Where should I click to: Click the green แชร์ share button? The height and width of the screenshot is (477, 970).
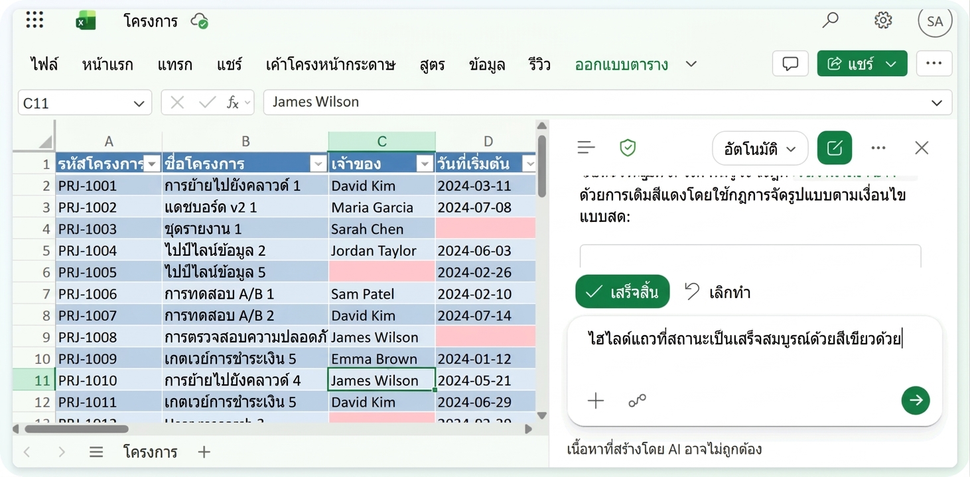pyautogui.click(x=863, y=64)
